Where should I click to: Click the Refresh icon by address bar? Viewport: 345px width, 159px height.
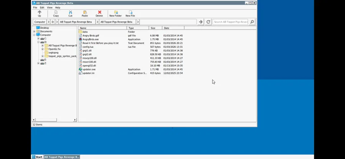click(x=208, y=22)
